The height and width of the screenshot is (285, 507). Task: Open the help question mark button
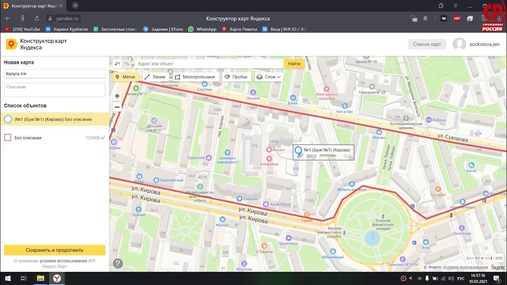coord(118,263)
